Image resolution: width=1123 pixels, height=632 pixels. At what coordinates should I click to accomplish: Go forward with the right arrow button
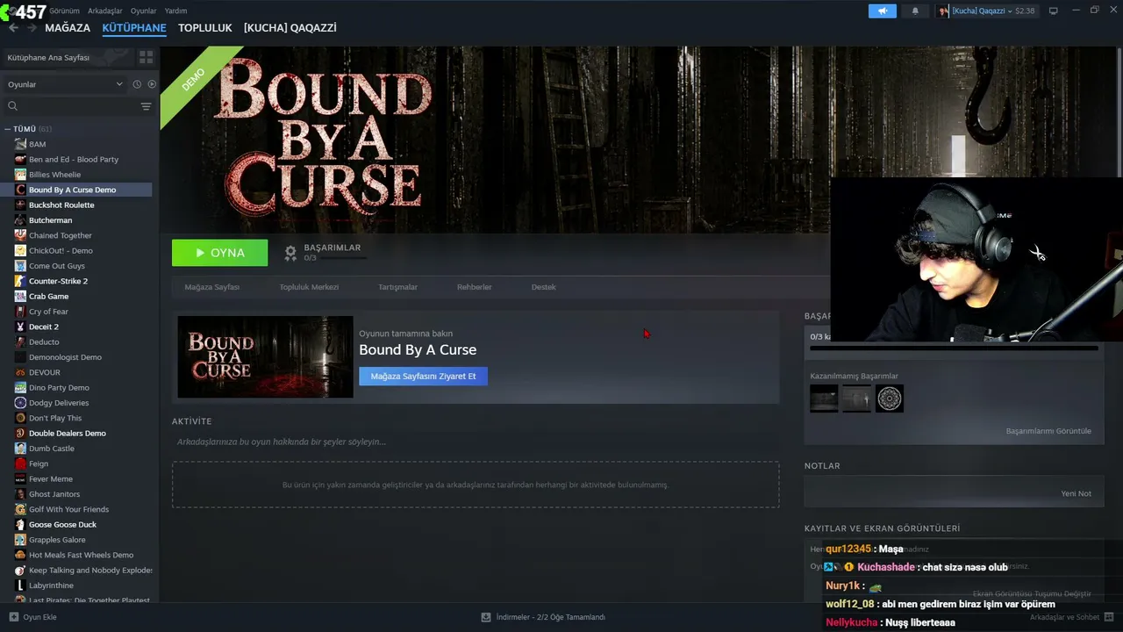coord(32,28)
